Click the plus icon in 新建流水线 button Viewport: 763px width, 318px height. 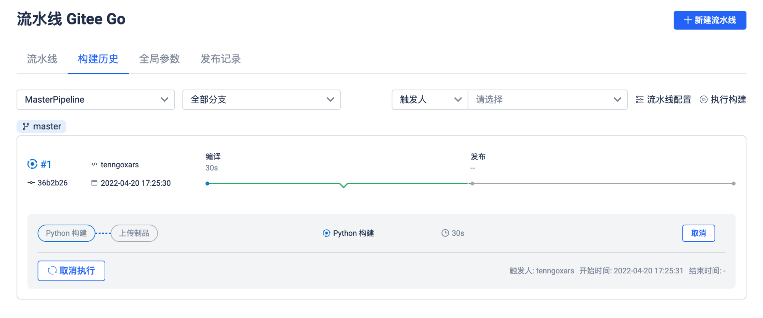(x=688, y=20)
